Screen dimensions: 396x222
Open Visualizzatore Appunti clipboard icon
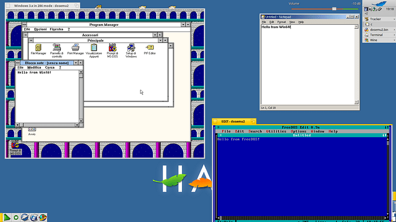[x=94, y=50]
